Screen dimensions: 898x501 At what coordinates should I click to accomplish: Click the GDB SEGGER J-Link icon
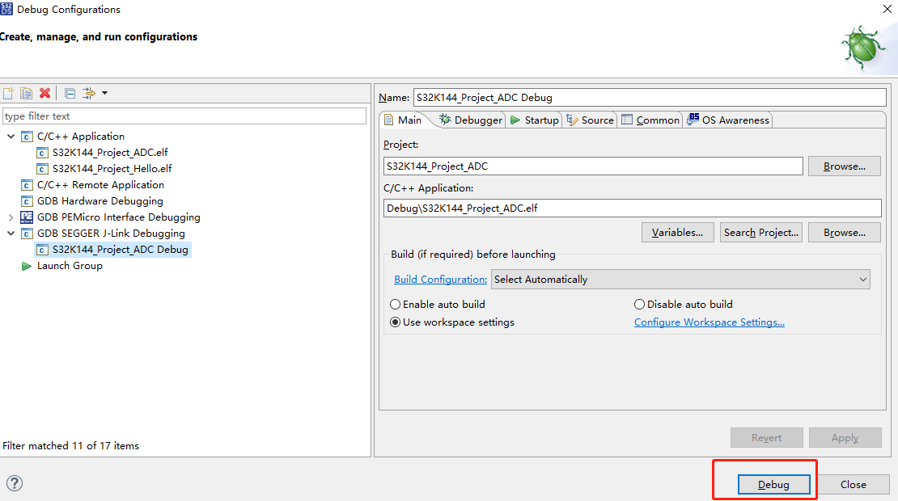coord(27,234)
